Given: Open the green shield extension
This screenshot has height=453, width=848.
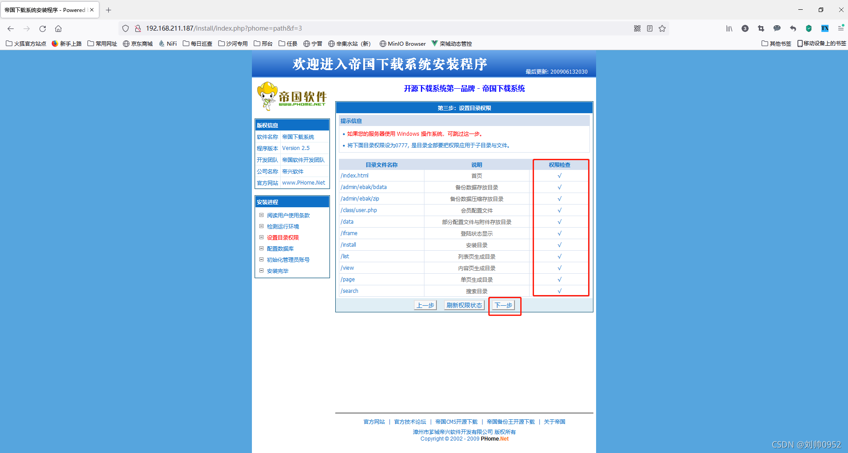Looking at the screenshot, I should click(809, 28).
